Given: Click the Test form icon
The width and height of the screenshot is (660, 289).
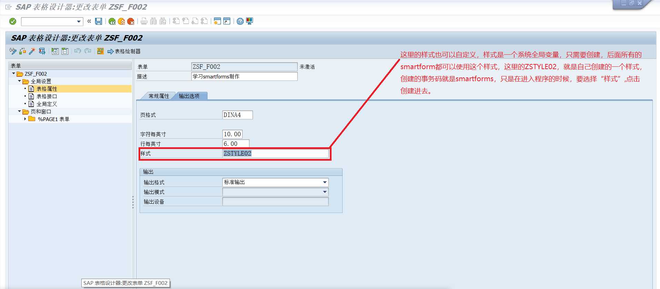Looking at the screenshot, I should 42,51.
